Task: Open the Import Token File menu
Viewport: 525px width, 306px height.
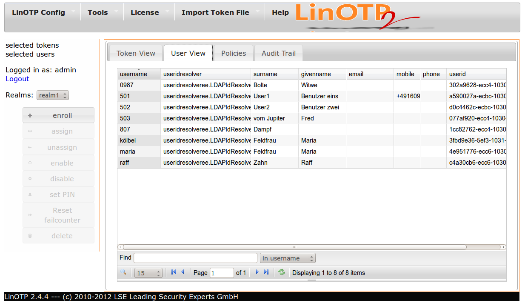Action: pyautogui.click(x=215, y=12)
